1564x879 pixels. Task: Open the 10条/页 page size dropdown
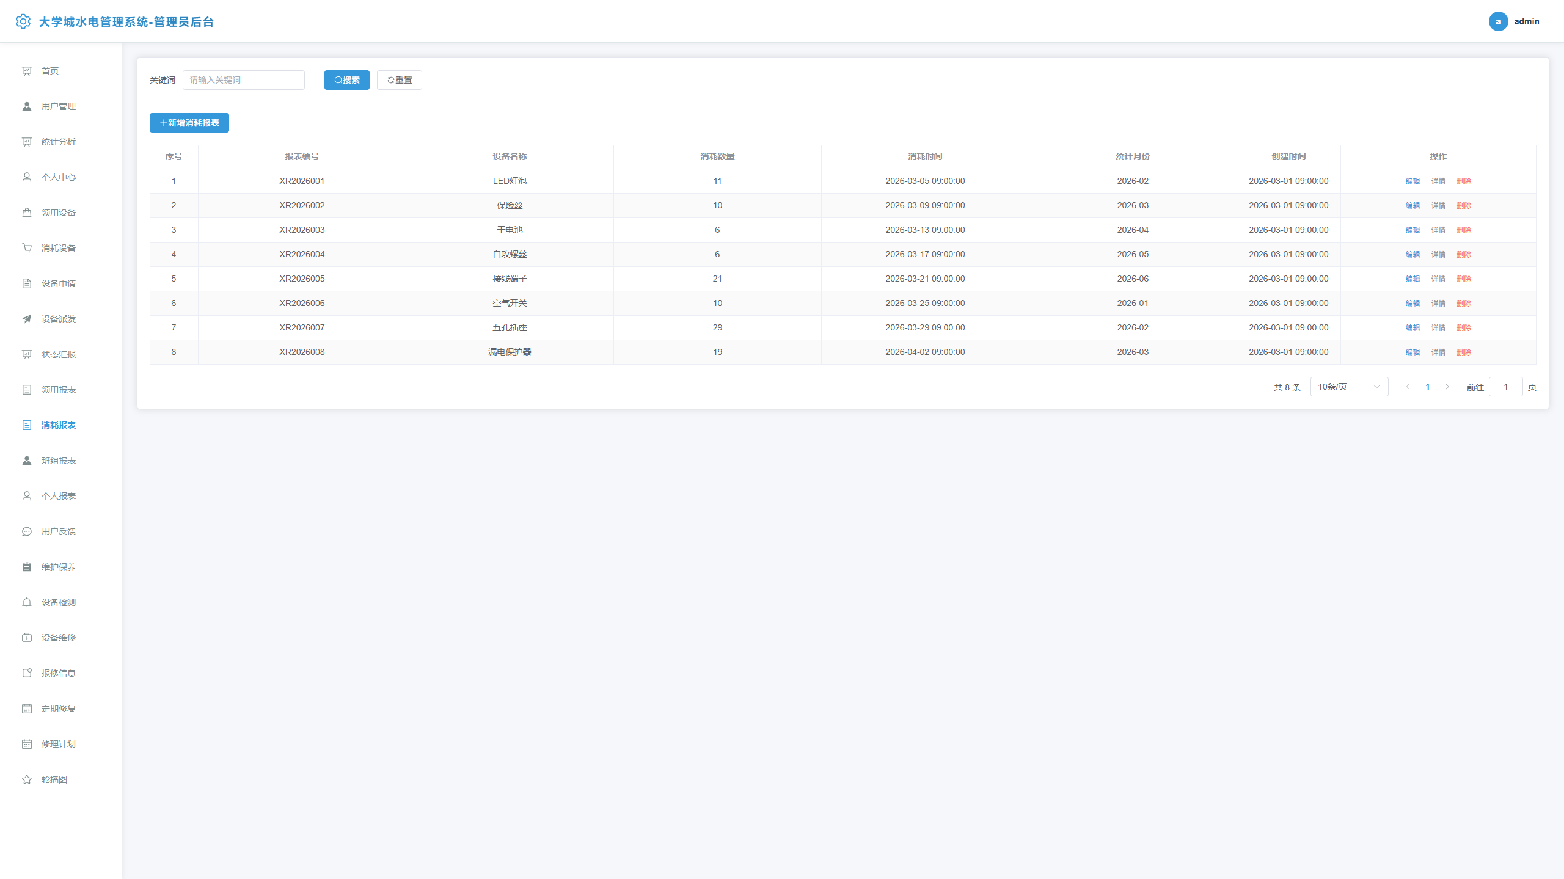click(1349, 387)
